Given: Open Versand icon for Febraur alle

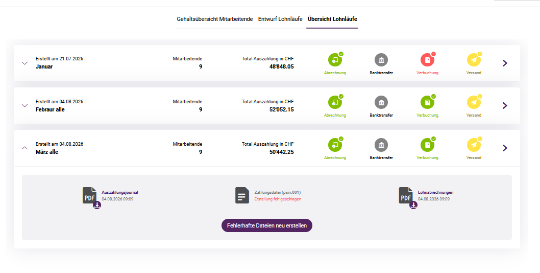Looking at the screenshot, I should coord(474,103).
